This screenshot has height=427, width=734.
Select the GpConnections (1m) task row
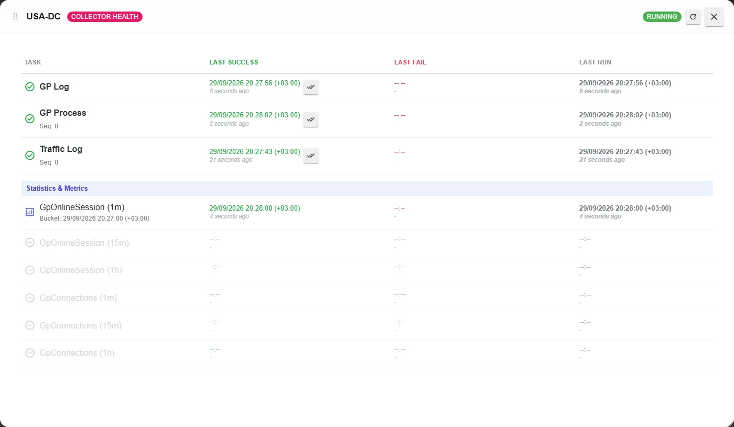coord(367,298)
